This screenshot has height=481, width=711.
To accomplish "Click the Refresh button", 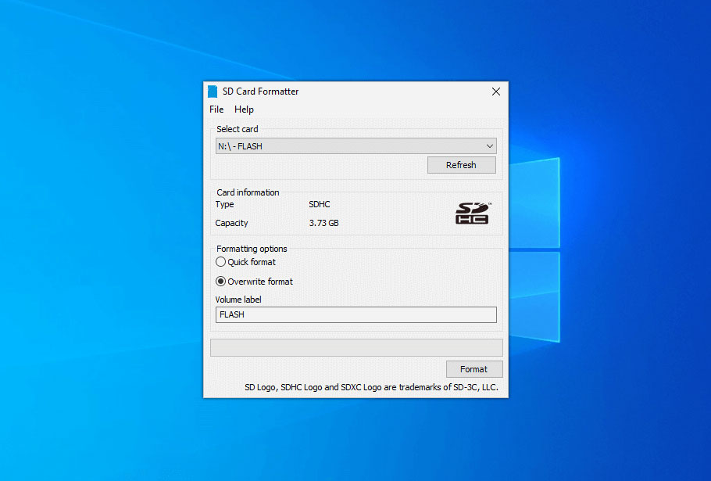I will click(461, 165).
